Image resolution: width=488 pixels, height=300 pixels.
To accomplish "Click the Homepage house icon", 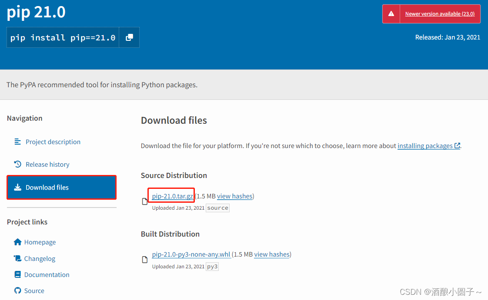I will (x=18, y=242).
